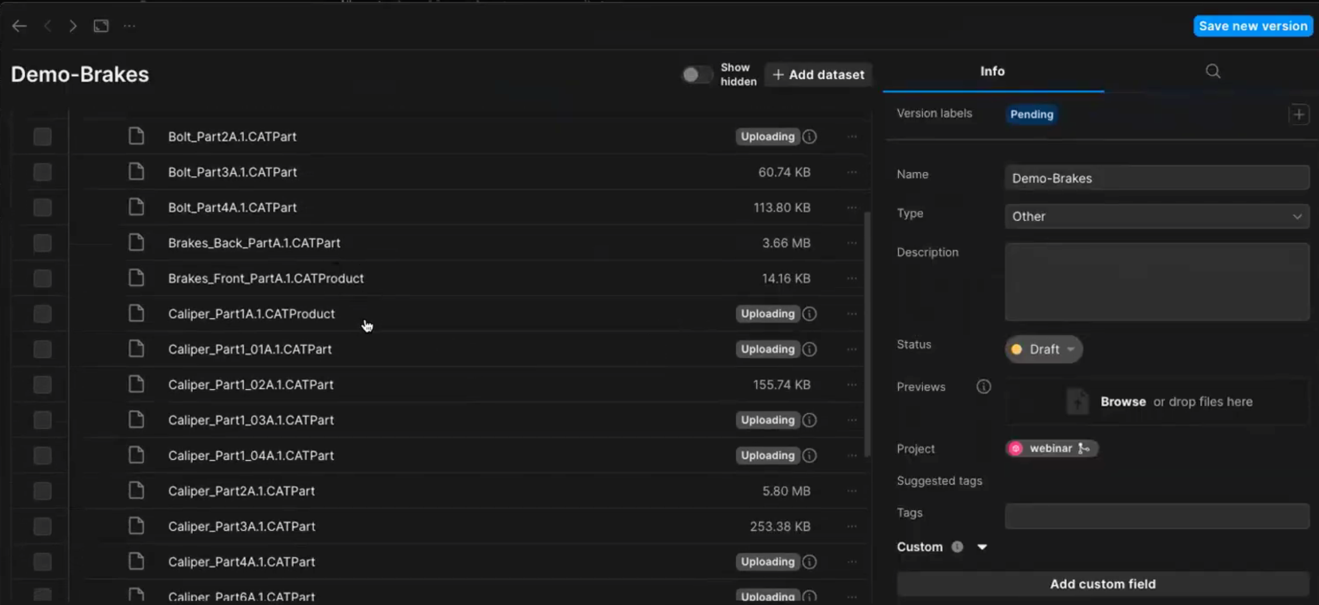Select the file name Caliper_Part1_04A.1.CATPart
The width and height of the screenshot is (1319, 605).
tap(251, 456)
